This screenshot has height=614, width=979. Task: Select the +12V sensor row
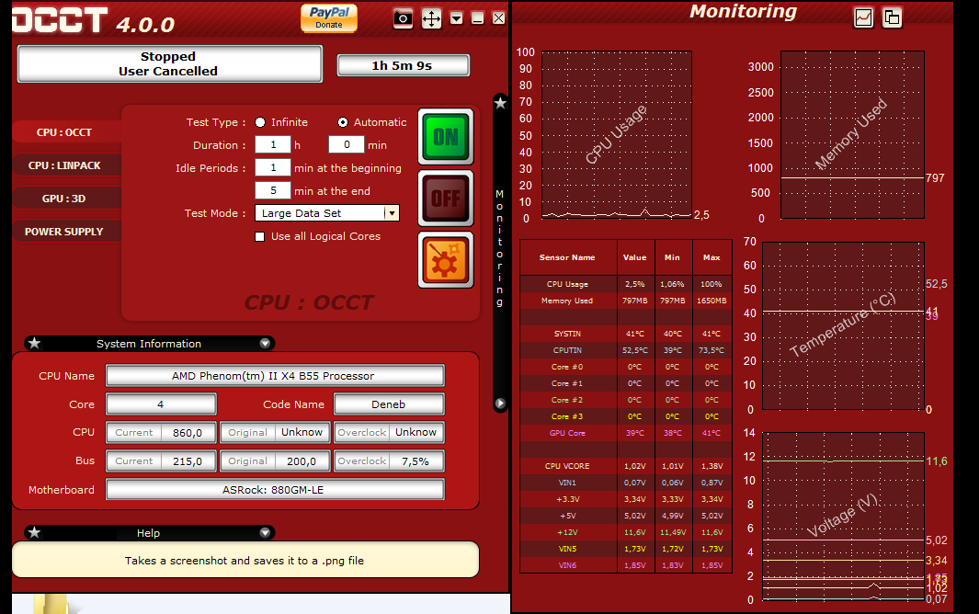point(626,533)
